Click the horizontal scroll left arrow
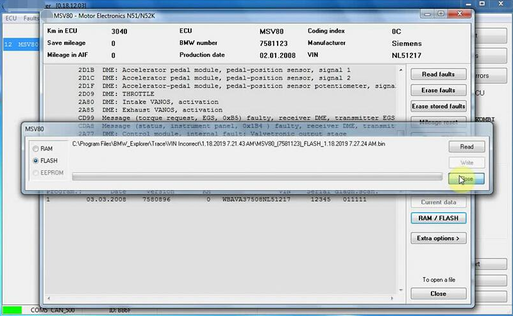Image resolution: width=513 pixels, height=316 pixels. [x=49, y=298]
